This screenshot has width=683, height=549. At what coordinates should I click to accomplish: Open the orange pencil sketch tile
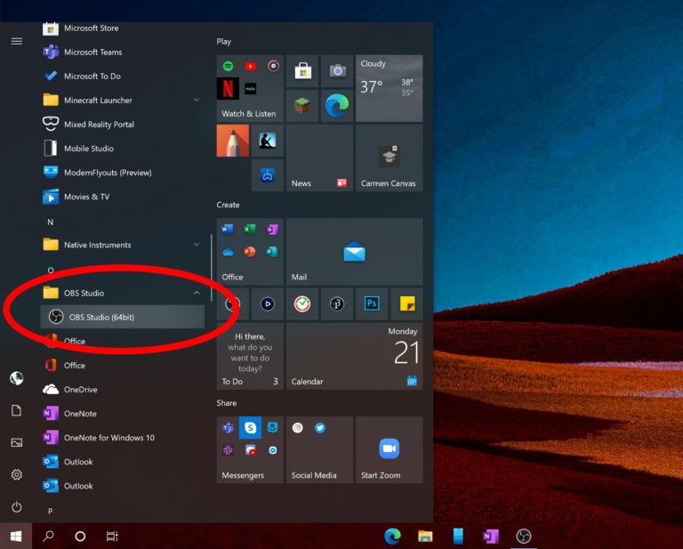point(233,141)
